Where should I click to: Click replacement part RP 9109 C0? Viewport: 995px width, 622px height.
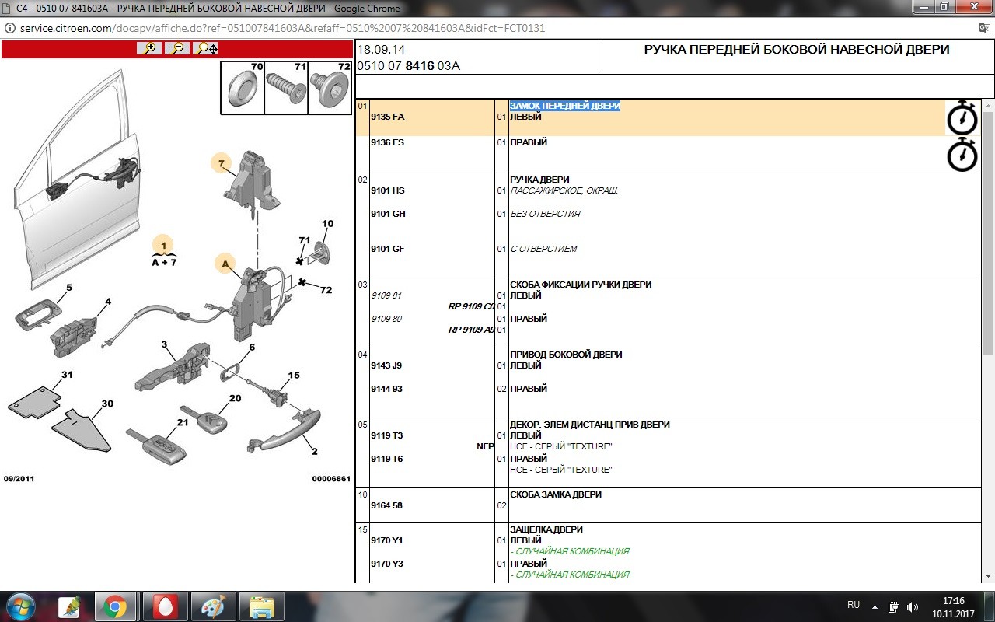pos(471,306)
